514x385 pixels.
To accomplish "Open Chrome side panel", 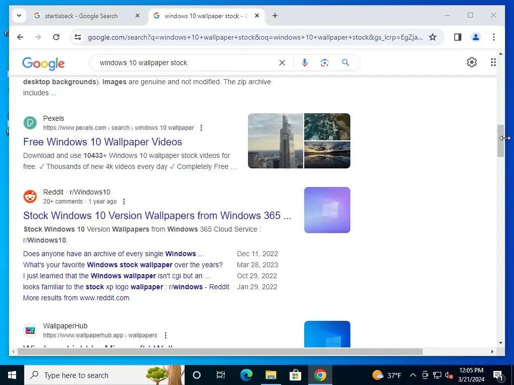I will pos(458,37).
